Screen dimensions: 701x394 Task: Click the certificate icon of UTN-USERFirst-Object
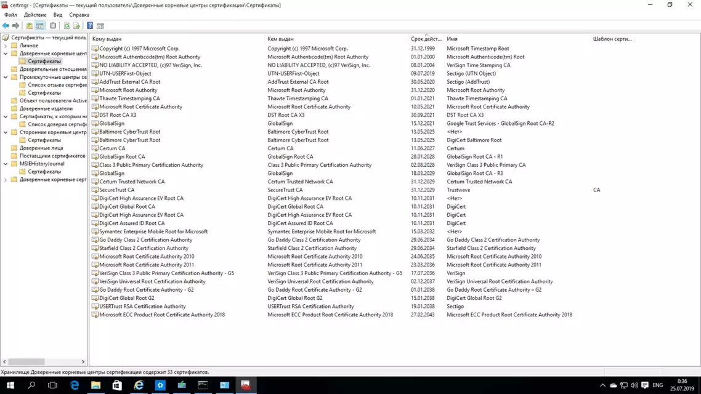pos(95,74)
